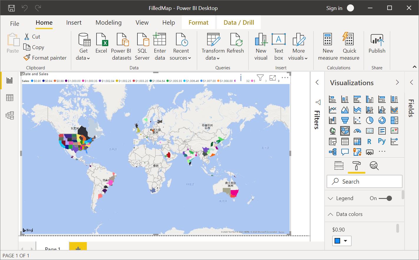
Task: Collapse the Visualizations pane arrow
Action: pos(397,83)
